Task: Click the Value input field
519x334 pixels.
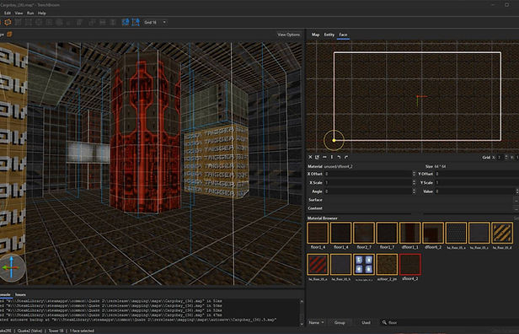Action: click(474, 191)
